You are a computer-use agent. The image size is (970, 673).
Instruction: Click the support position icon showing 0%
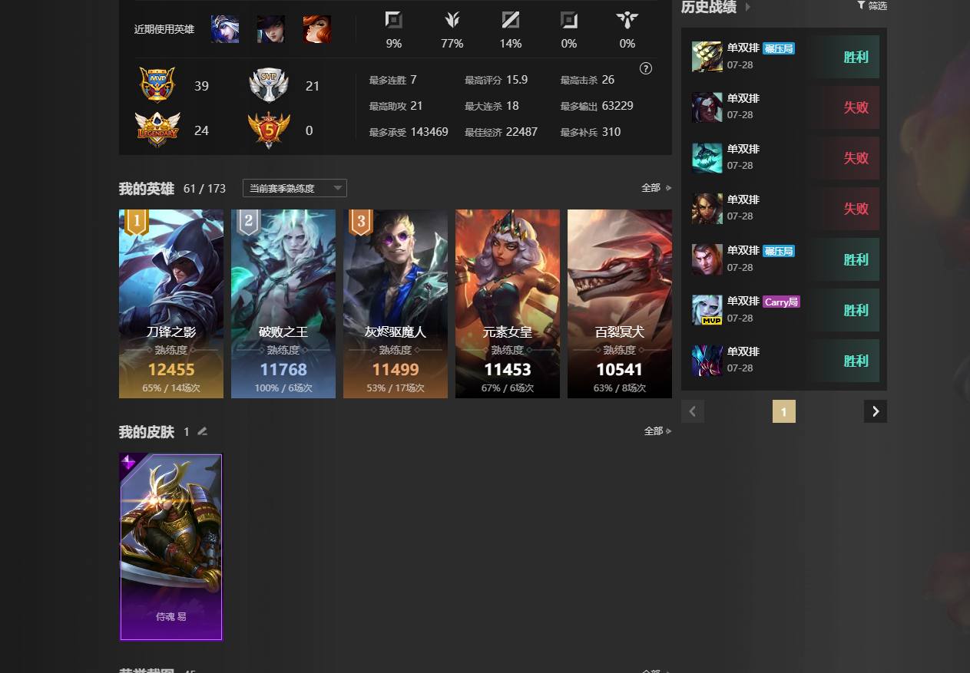[627, 20]
